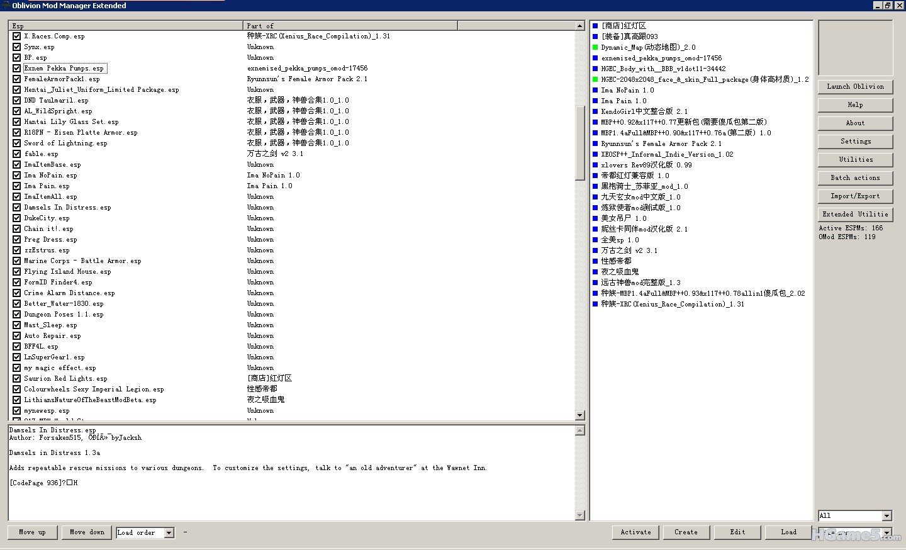Click the Load omod button
This screenshot has height=550, width=906.
point(788,532)
